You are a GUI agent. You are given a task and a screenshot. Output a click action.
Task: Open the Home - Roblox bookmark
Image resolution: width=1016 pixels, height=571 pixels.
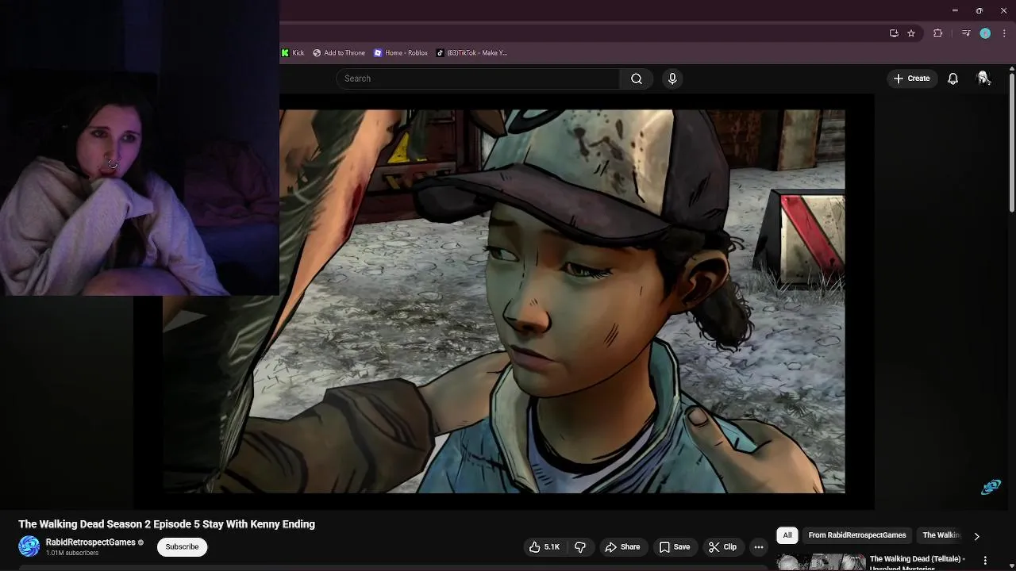(401, 53)
